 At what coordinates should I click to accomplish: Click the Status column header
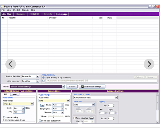click(x=110, y=18)
